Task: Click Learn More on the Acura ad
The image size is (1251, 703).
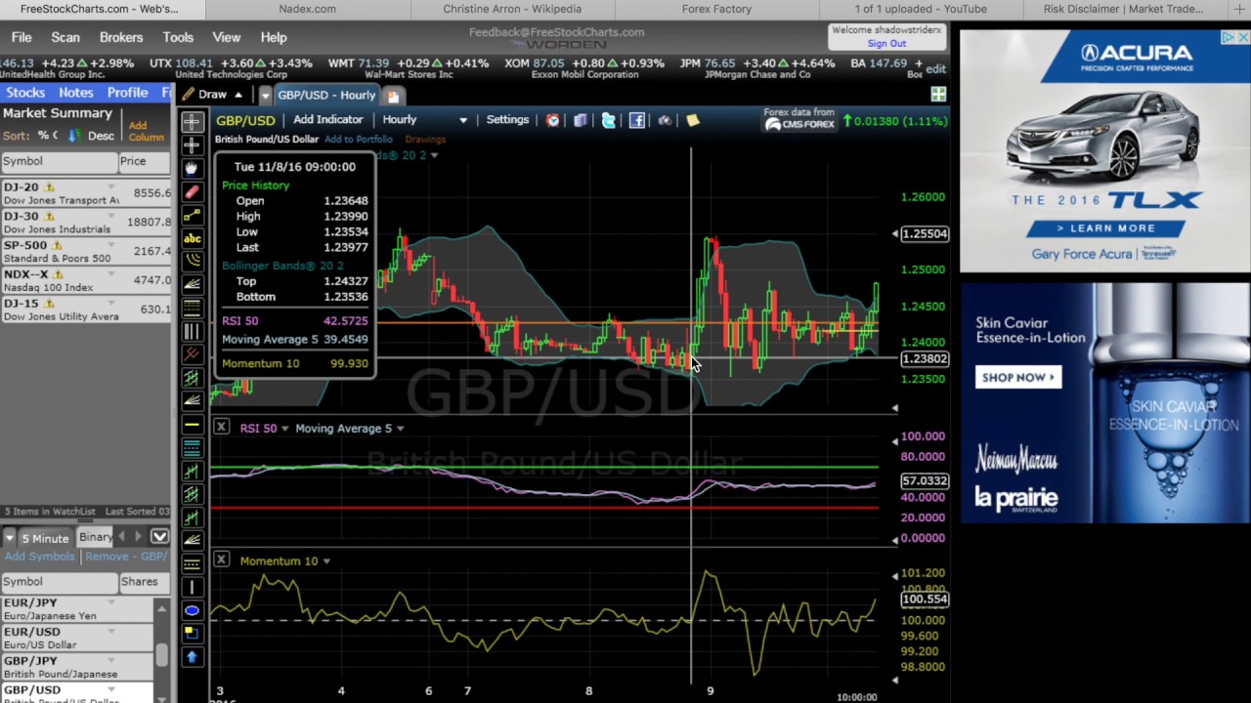Action: [x=1105, y=228]
